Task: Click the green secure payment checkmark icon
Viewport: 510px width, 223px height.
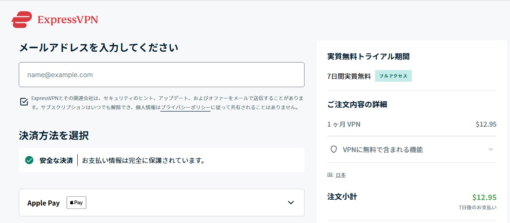Action: pyautogui.click(x=29, y=160)
